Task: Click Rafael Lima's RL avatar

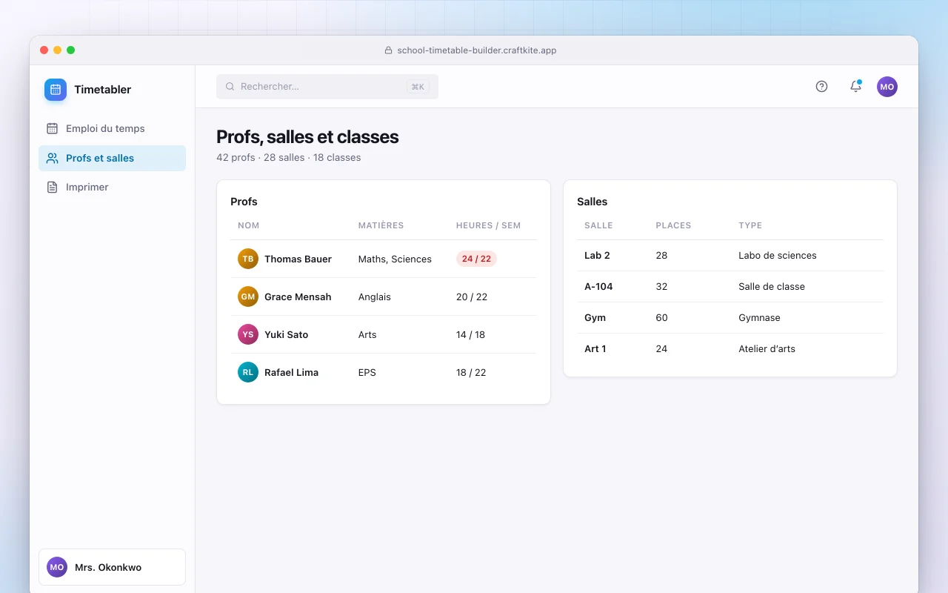Action: pos(248,372)
